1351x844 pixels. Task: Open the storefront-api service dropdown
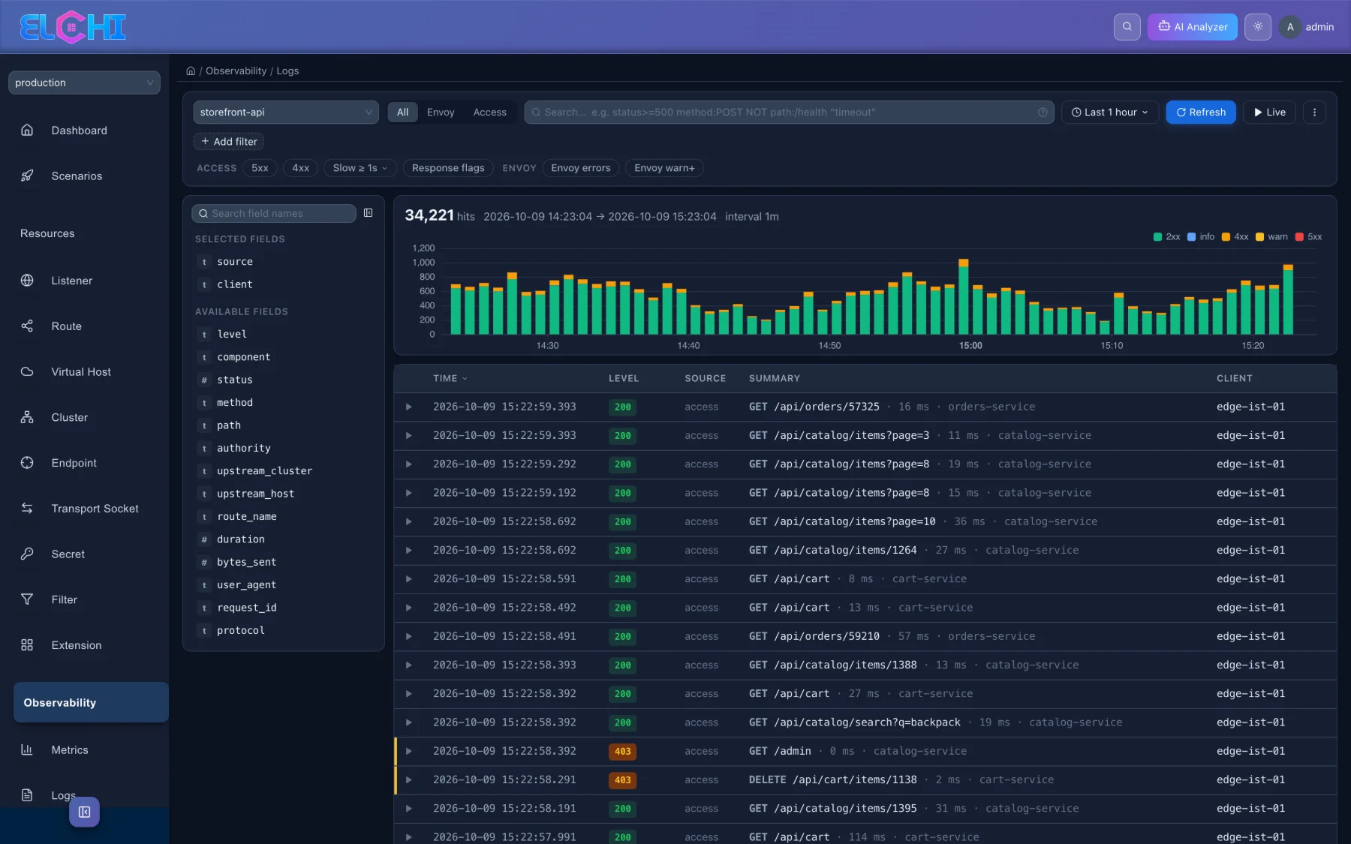point(286,113)
